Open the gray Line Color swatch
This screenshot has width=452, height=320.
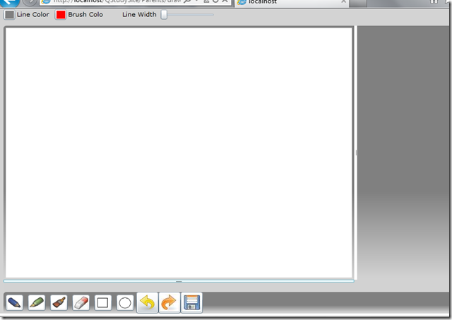[x=9, y=14]
